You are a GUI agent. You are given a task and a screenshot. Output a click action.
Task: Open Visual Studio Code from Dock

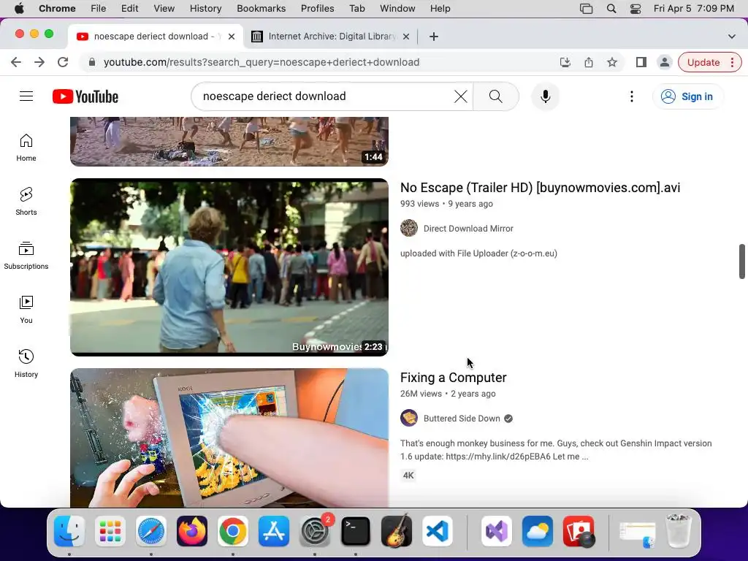click(x=437, y=531)
